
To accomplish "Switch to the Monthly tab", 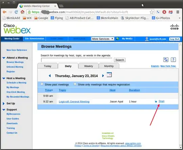I will 109,66.
